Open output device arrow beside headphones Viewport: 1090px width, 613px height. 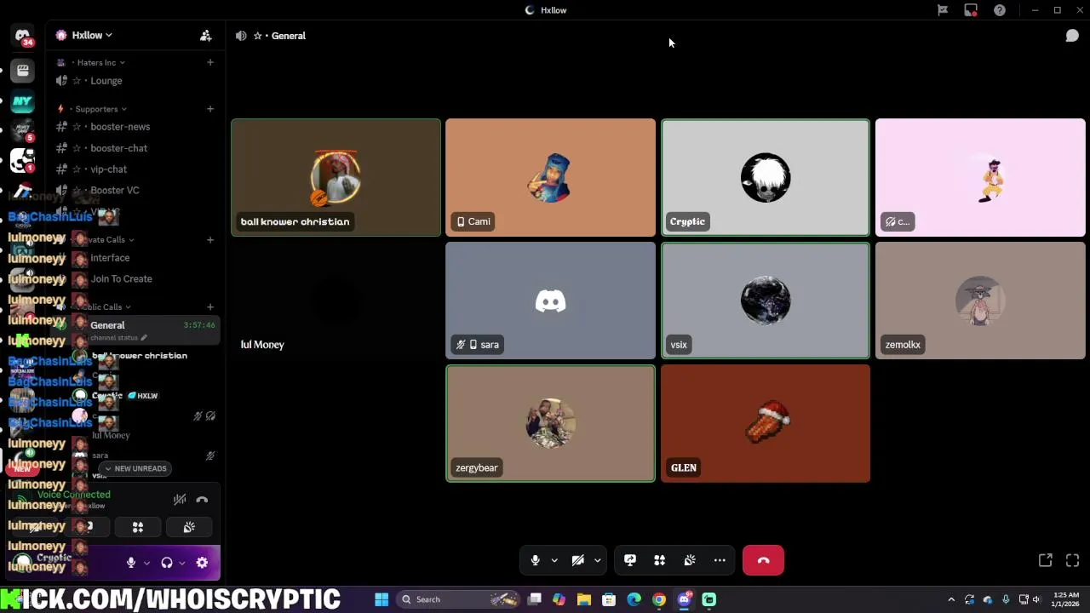coord(181,563)
